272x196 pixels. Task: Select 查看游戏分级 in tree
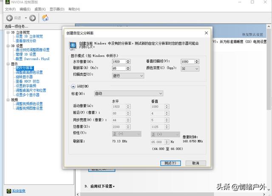[26, 41]
